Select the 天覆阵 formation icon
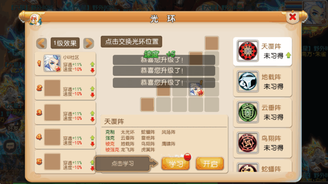This screenshot has height=184, width=328. [x=248, y=51]
